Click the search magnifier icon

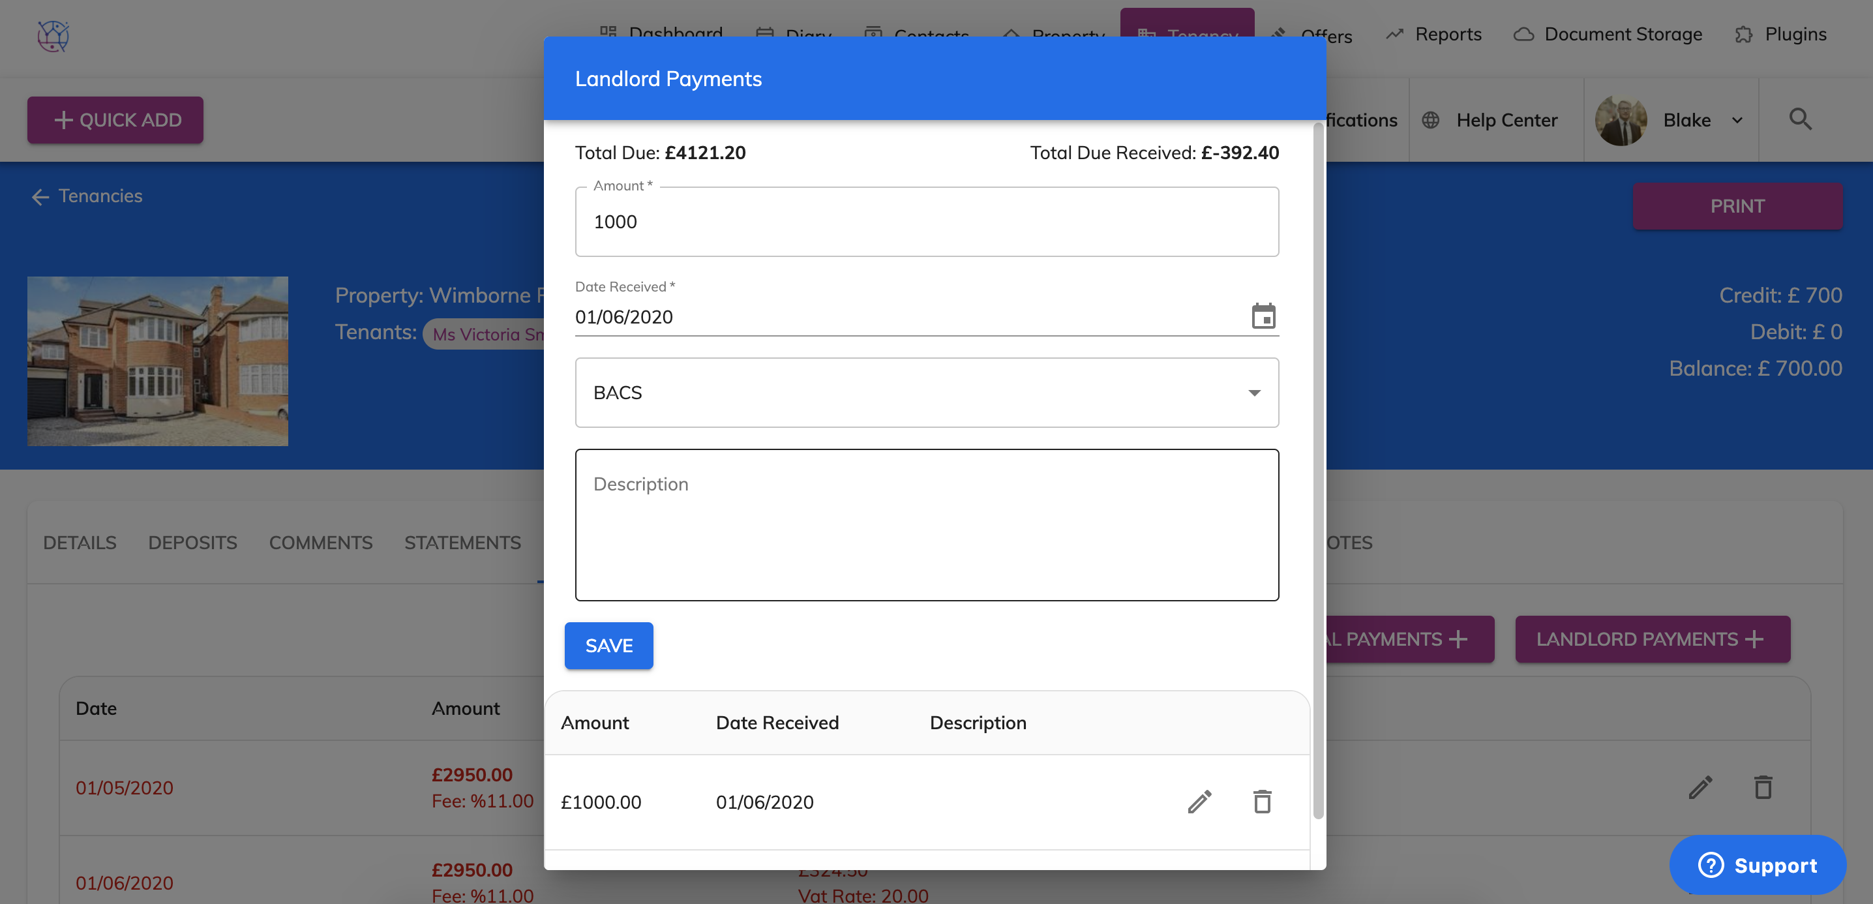(x=1799, y=119)
